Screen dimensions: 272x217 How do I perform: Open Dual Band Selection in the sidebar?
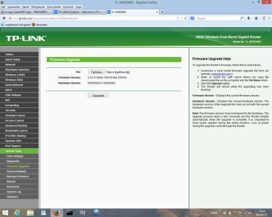pos(19,69)
